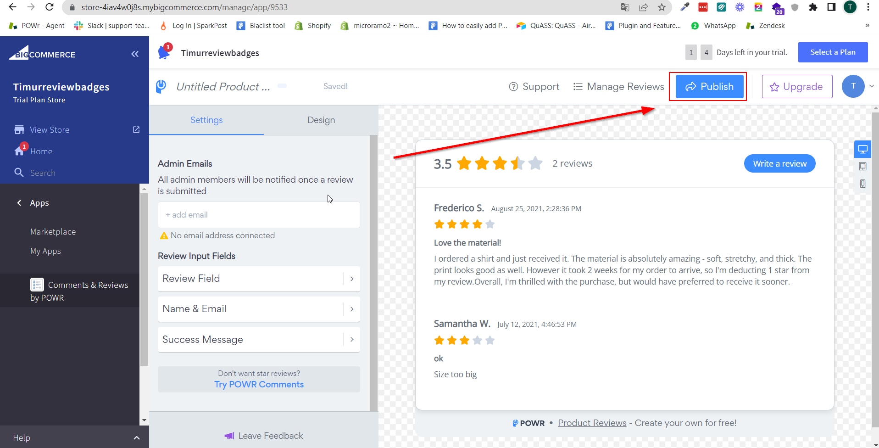Open the account dropdown arrow beside avatar
The height and width of the screenshot is (448, 879).
click(x=872, y=86)
